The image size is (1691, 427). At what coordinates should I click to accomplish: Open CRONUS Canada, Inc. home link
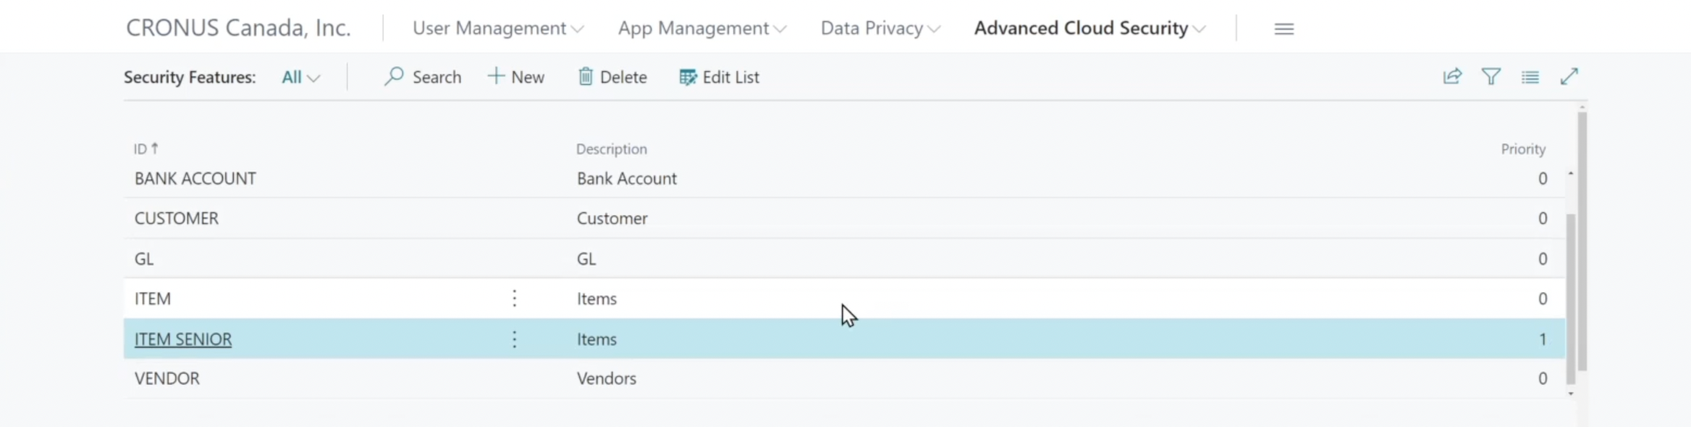coord(238,28)
